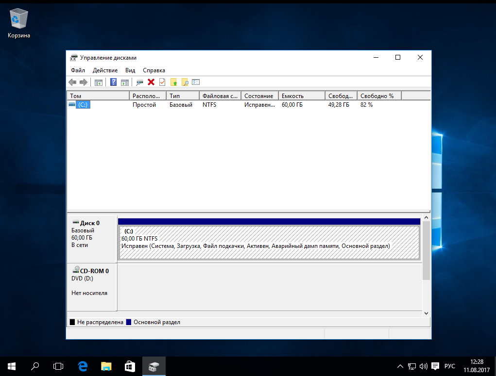The height and width of the screenshot is (376, 496).
Task: Click the Файловая система column header
Action: [220, 96]
